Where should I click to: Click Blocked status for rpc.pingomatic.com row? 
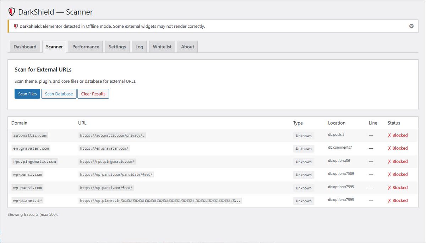click(398, 161)
